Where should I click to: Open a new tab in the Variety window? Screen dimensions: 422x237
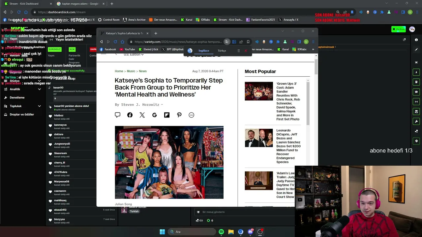(156, 33)
